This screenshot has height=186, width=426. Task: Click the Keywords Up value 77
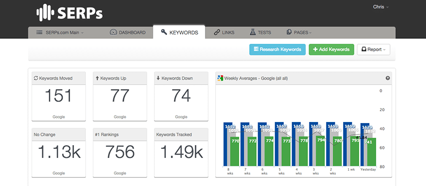(x=120, y=96)
